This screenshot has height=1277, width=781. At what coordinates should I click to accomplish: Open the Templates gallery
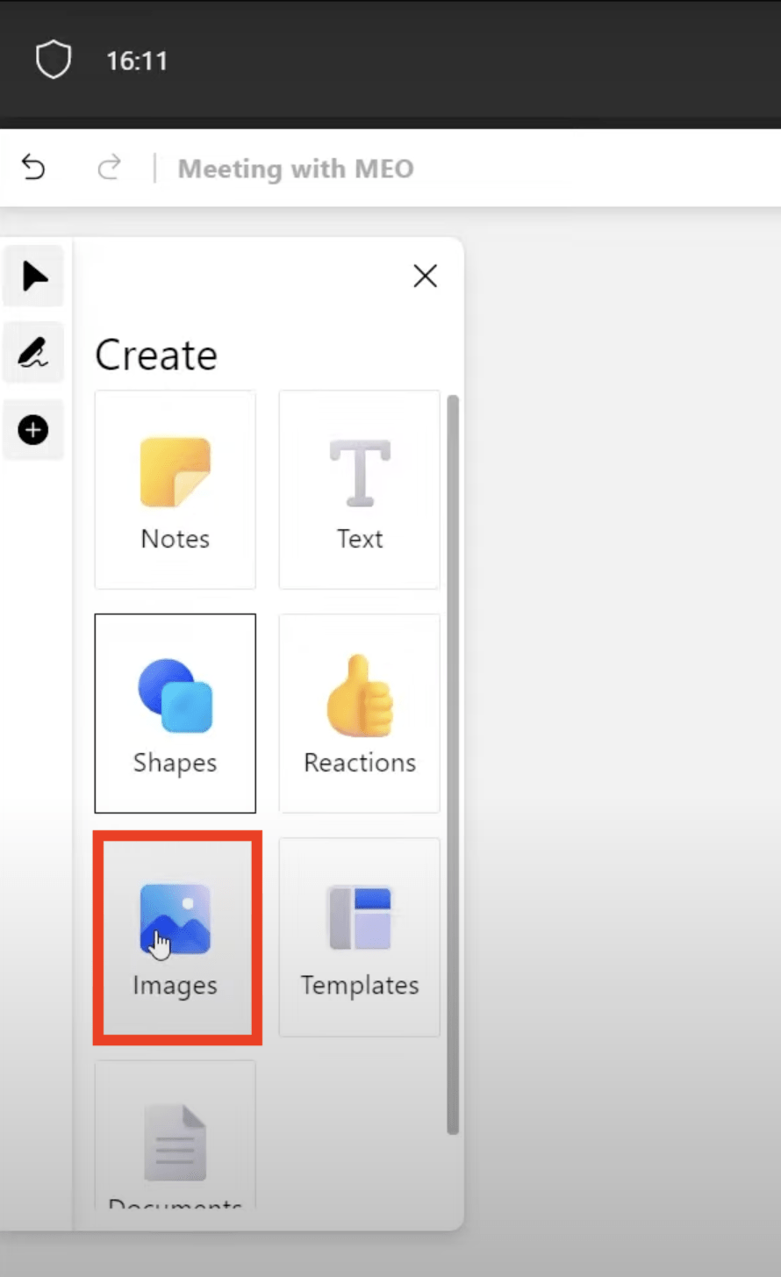click(360, 937)
